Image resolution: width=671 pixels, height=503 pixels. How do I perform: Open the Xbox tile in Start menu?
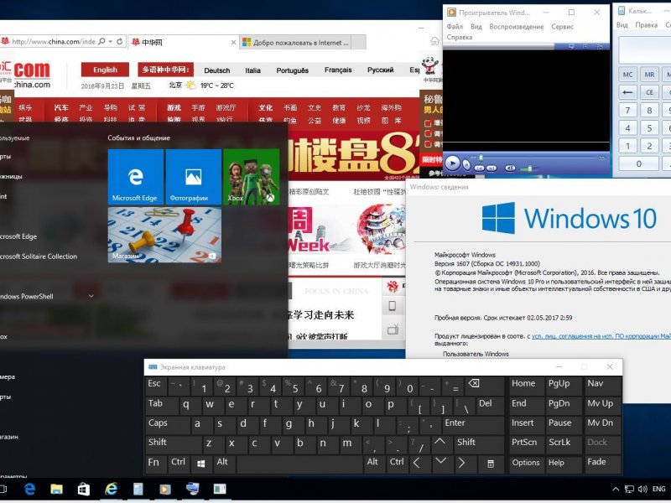251,177
